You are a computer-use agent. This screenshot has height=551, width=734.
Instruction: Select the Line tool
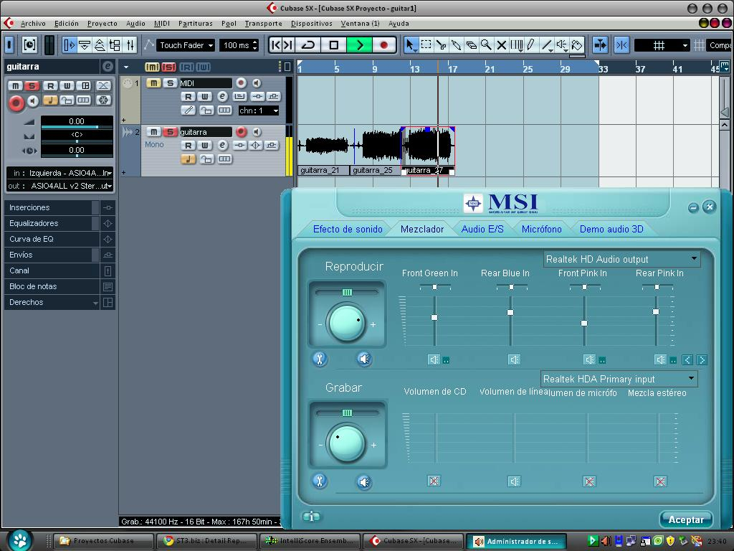[x=546, y=45]
